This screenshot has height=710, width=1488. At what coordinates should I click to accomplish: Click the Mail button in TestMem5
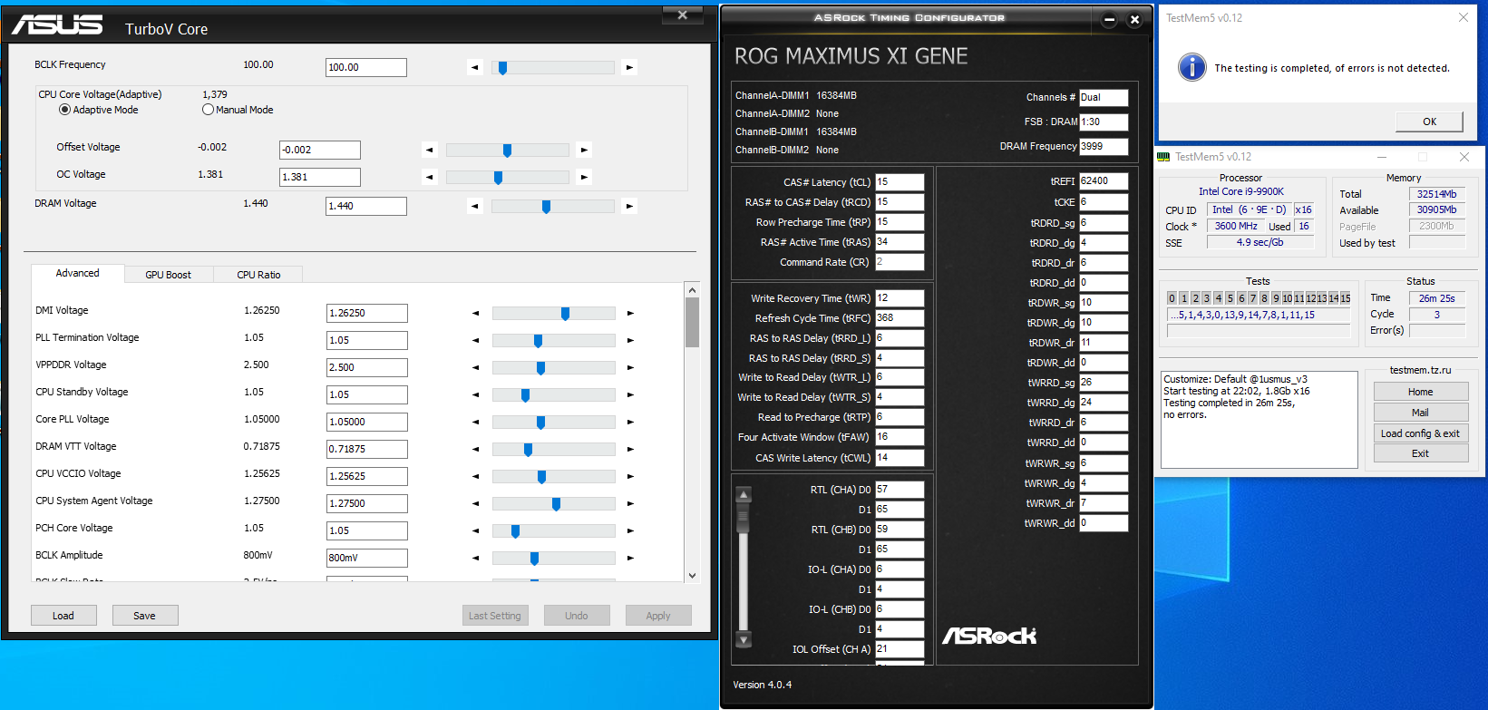click(1421, 413)
